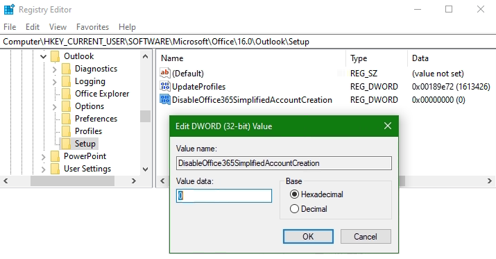Click tree pane vertical scrollbar up arrow

[146, 56]
